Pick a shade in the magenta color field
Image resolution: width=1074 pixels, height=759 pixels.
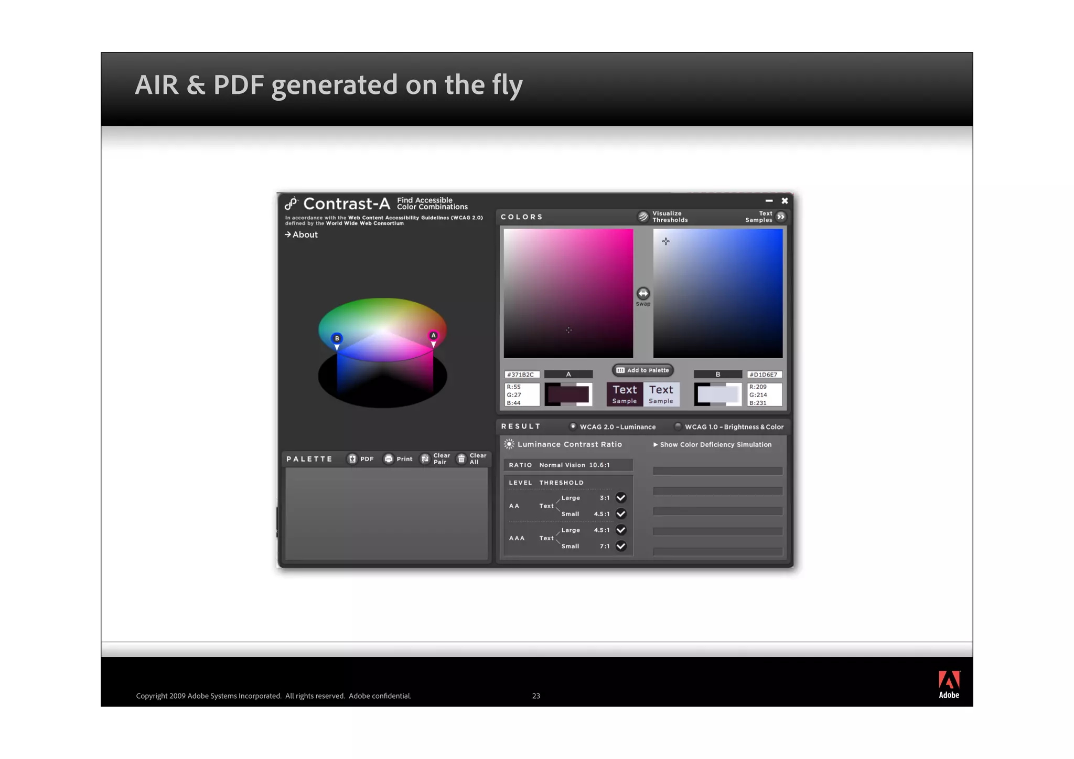[x=568, y=293]
